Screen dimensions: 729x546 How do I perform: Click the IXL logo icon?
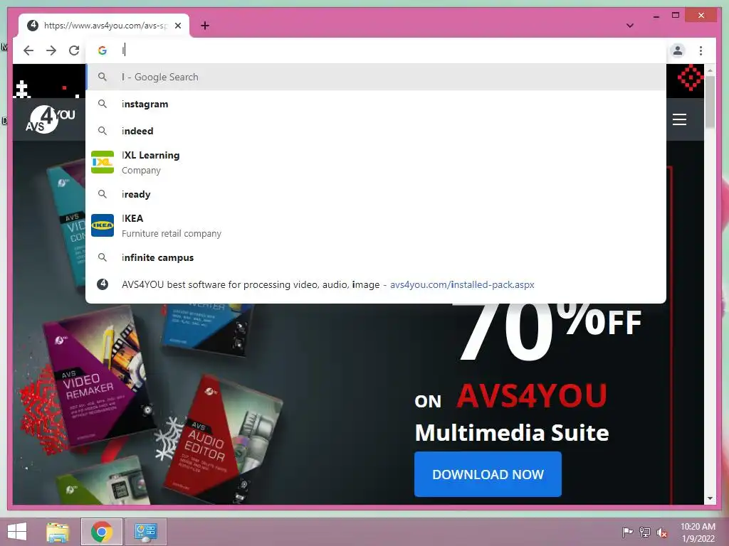[103, 162]
